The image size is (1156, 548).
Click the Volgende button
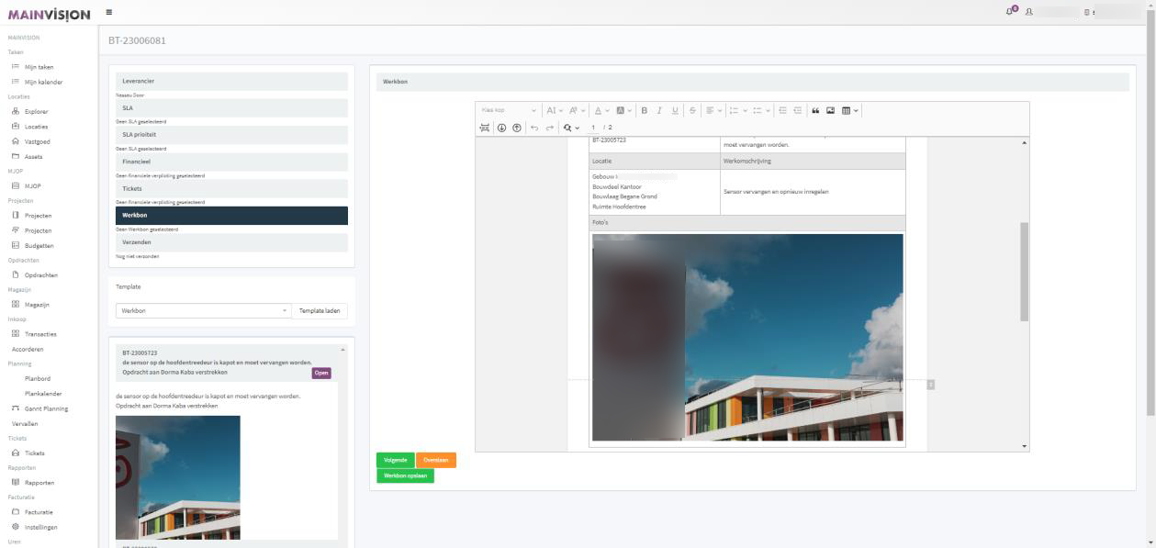(395, 460)
